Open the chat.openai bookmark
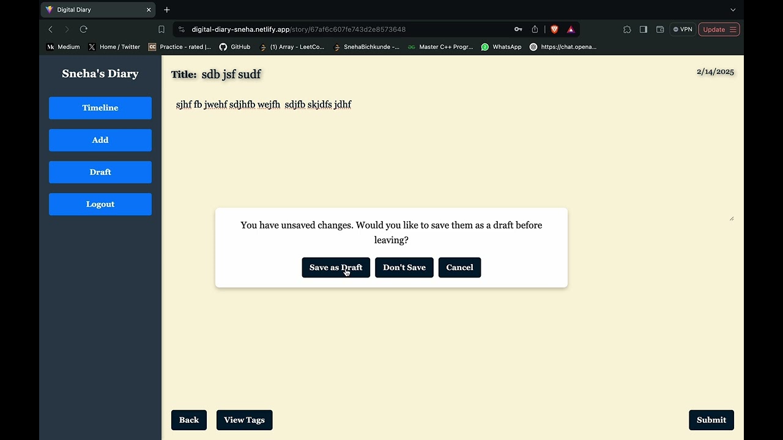The height and width of the screenshot is (440, 783). [x=563, y=47]
